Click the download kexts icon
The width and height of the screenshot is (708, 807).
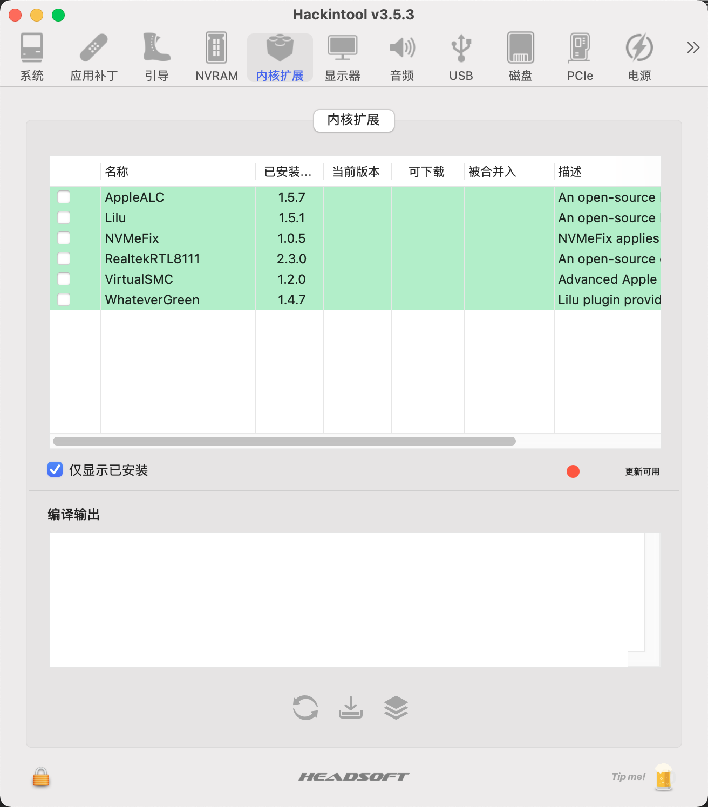click(x=351, y=708)
